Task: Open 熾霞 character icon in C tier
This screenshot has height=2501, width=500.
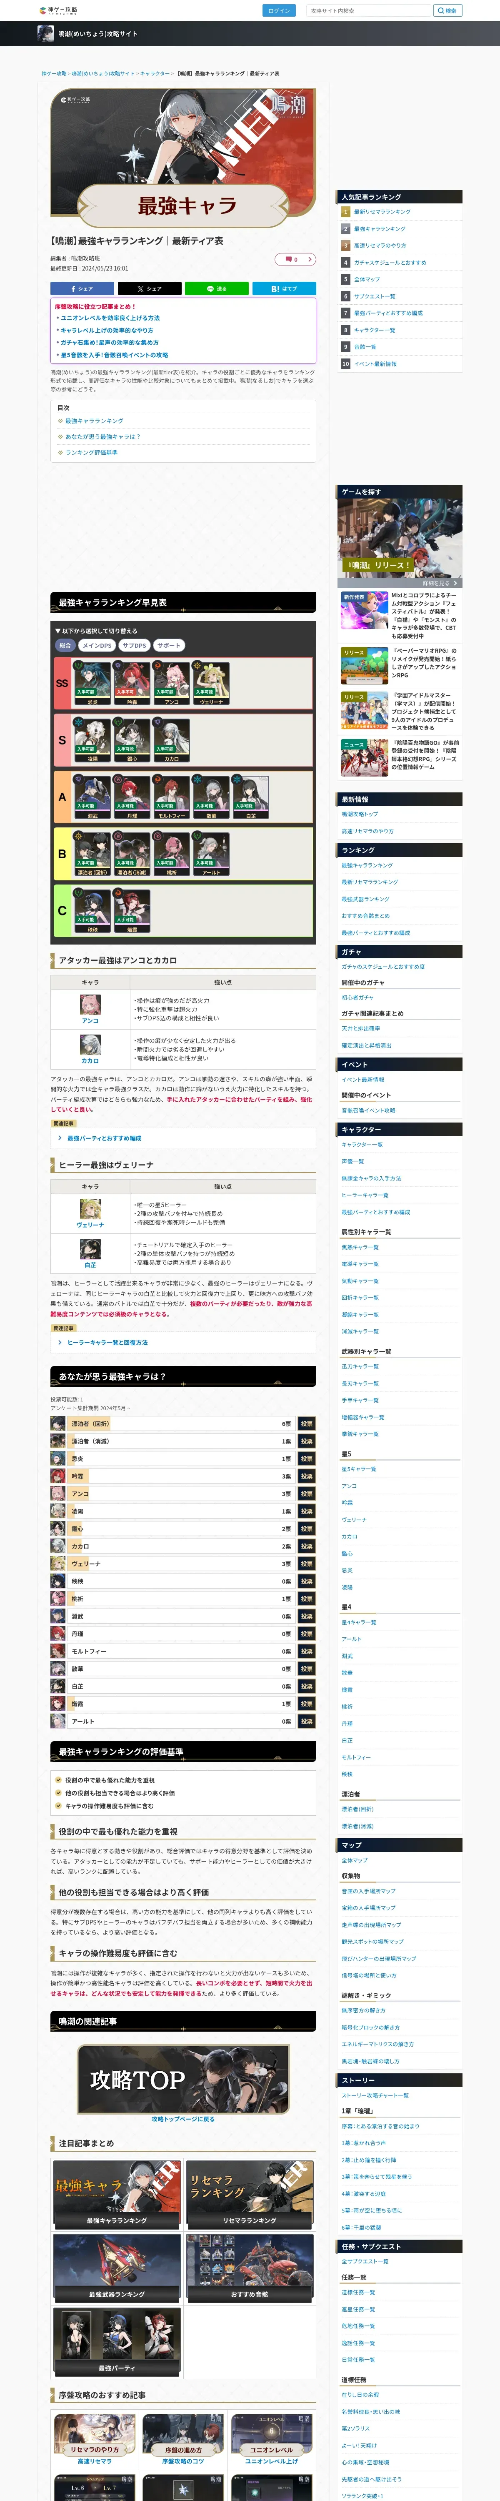Action: click(x=132, y=911)
